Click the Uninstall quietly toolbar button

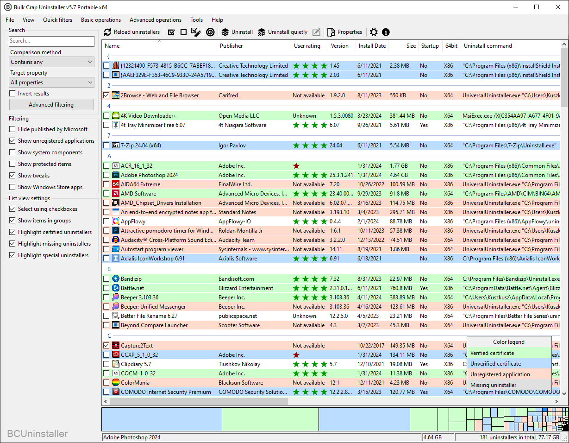(282, 32)
